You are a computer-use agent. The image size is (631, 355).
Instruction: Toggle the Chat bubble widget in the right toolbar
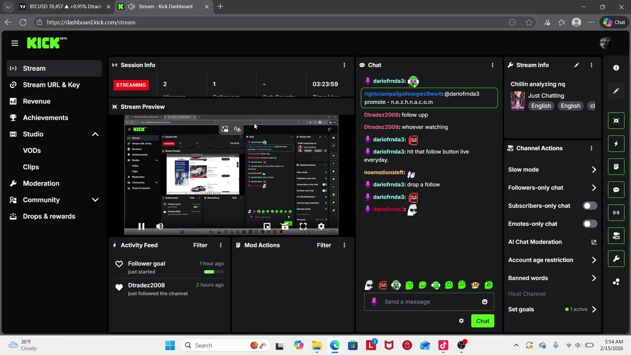tap(616, 190)
